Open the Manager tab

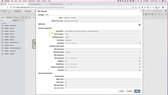pos(28,11)
